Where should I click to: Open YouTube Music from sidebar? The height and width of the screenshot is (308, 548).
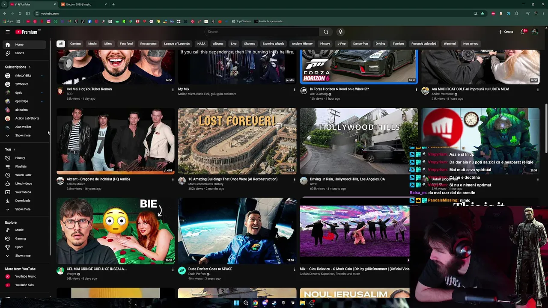[24, 276]
